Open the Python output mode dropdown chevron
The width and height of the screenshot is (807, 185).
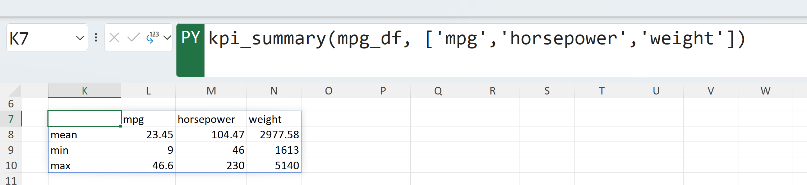(167, 37)
